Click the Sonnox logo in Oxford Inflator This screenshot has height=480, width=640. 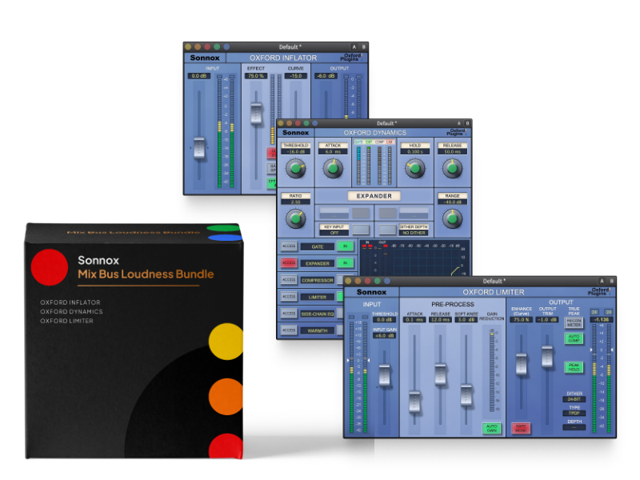click(x=205, y=58)
